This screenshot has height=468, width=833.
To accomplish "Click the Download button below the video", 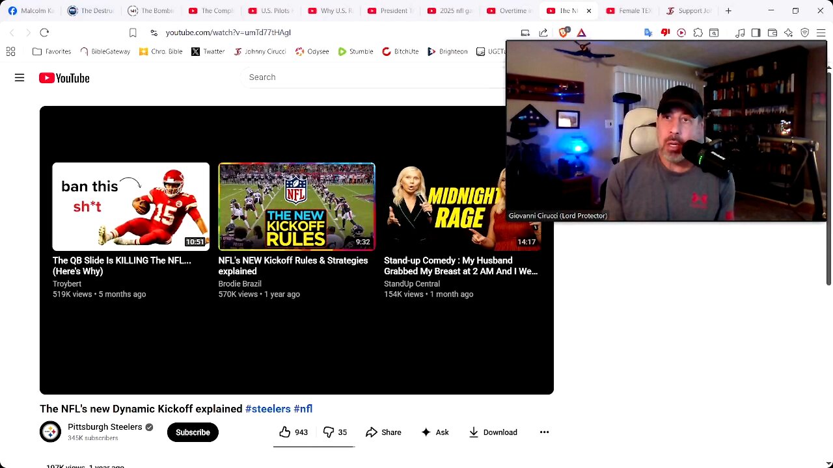I will click(493, 432).
